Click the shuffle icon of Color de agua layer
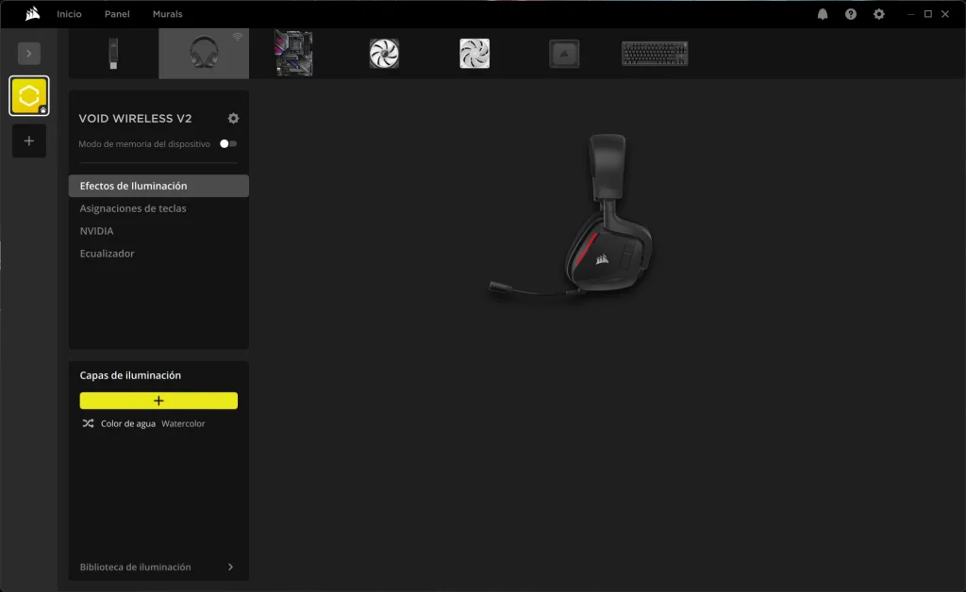The height and width of the screenshot is (592, 966). [88, 423]
